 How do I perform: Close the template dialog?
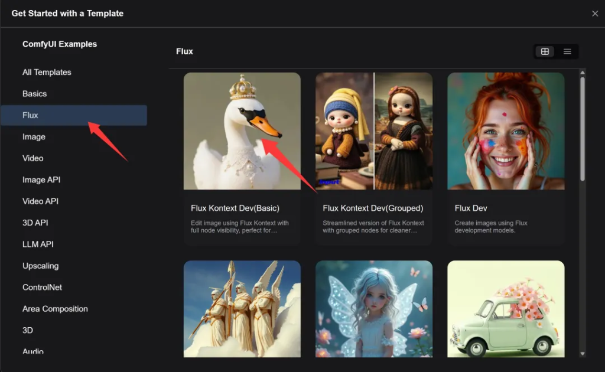coord(595,14)
